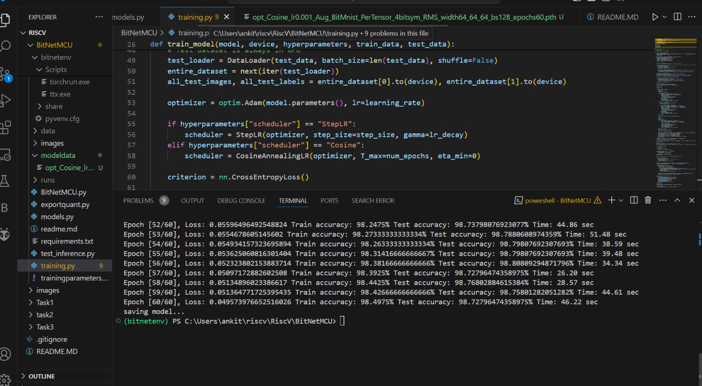Image resolution: width=702 pixels, height=386 pixels.
Task: Click the Run Python File play button
Action: [655, 17]
